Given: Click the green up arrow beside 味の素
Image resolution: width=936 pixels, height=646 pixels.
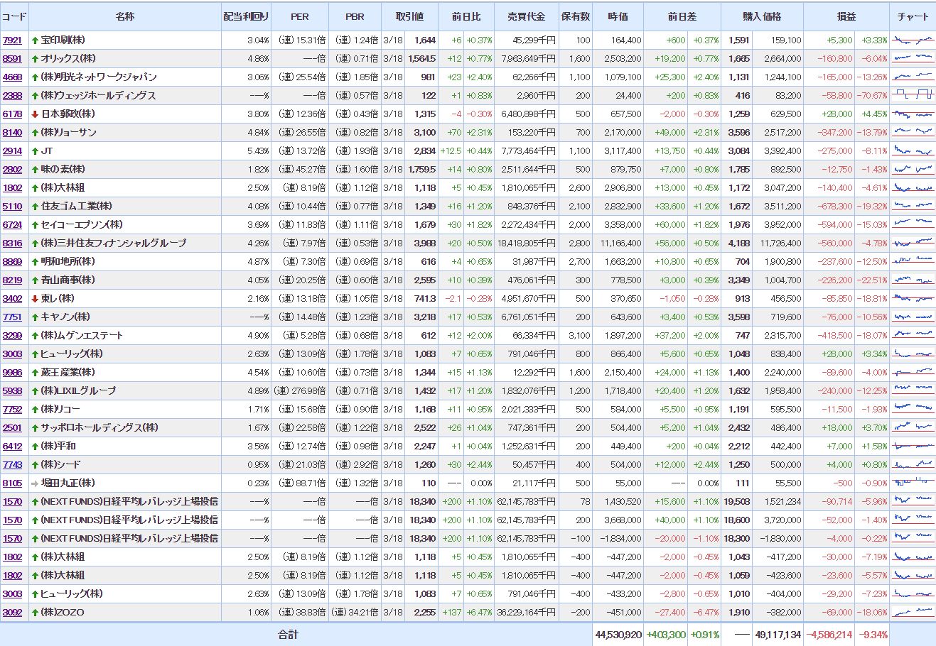Looking at the screenshot, I should pos(34,169).
